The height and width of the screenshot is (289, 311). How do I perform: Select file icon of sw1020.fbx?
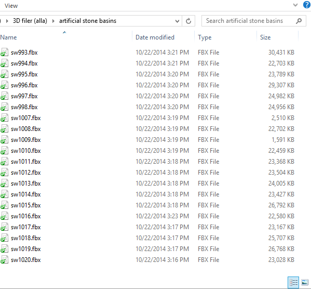click(4, 260)
